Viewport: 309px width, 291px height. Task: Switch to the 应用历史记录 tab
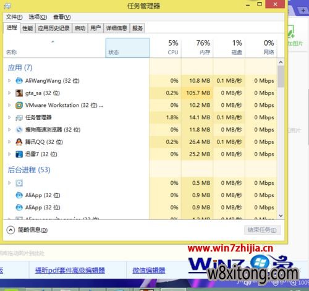click(54, 28)
